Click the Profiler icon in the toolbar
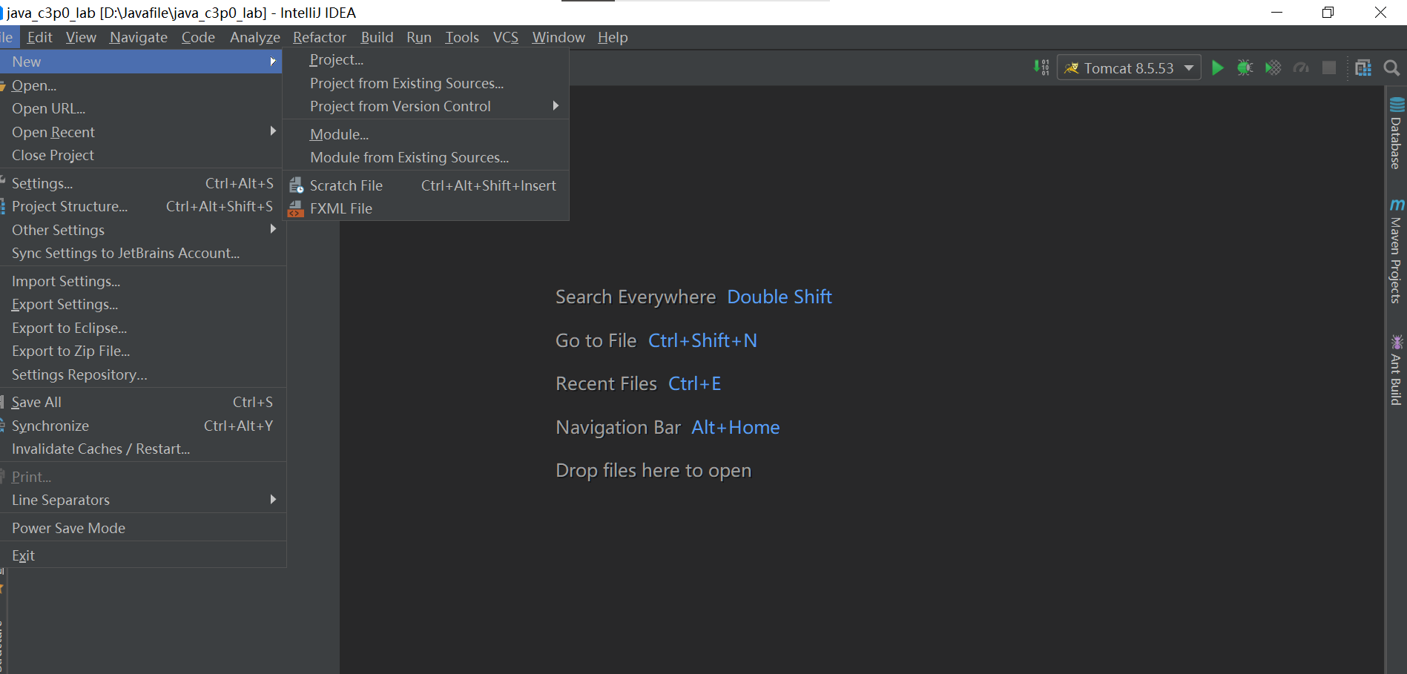Image resolution: width=1407 pixels, height=674 pixels. (1301, 67)
